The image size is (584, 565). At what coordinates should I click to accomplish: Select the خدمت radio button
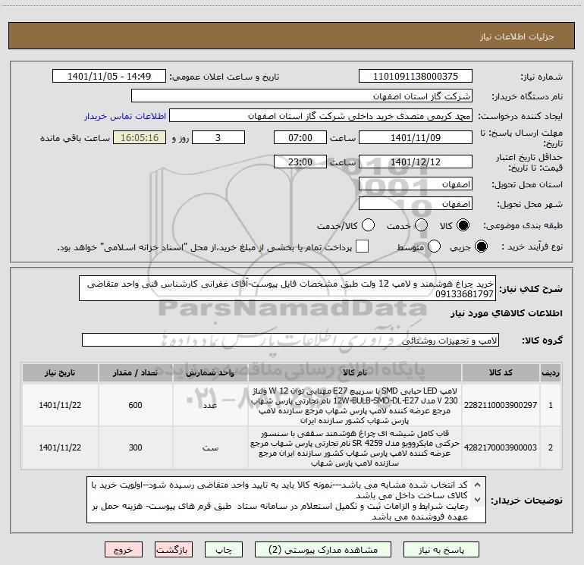421,225
